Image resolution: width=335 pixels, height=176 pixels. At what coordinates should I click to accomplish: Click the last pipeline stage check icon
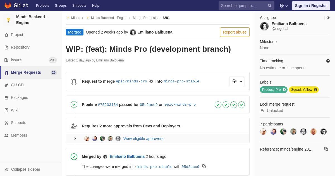241,105
